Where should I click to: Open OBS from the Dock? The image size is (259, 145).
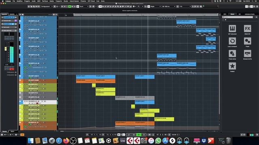coord(73,141)
